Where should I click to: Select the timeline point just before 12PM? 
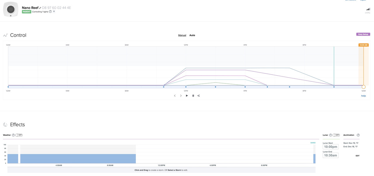pyautogui.click(x=164, y=87)
